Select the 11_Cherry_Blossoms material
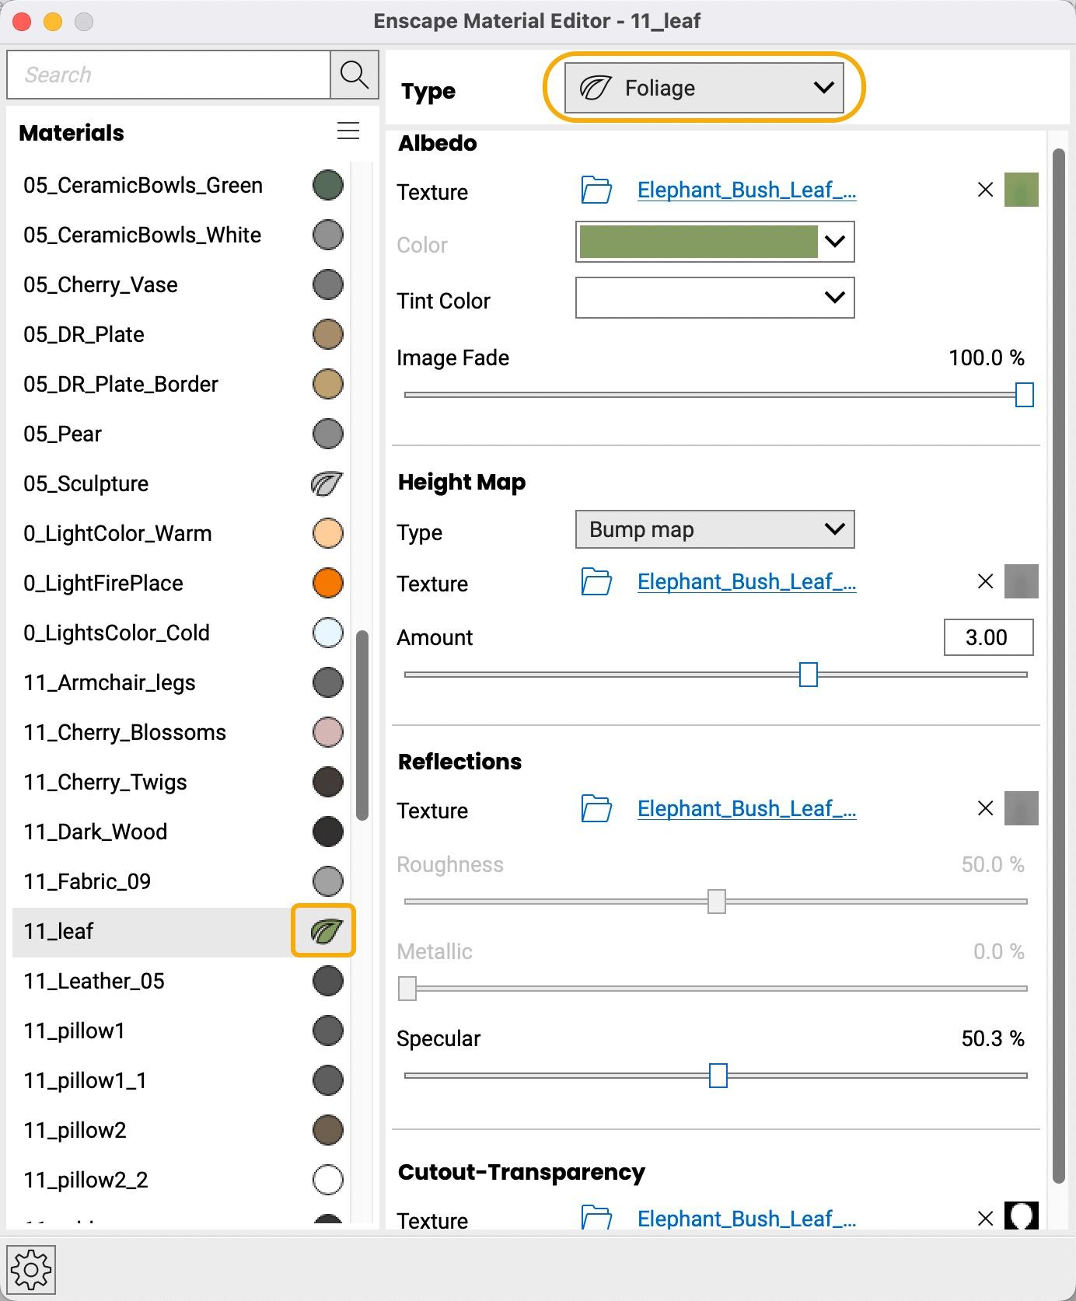The width and height of the screenshot is (1076, 1301). point(124,732)
